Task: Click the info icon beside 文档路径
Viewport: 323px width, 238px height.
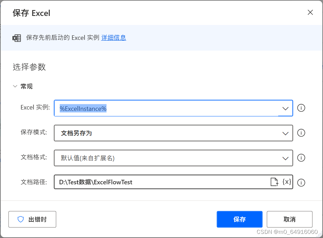Action: [301, 183]
